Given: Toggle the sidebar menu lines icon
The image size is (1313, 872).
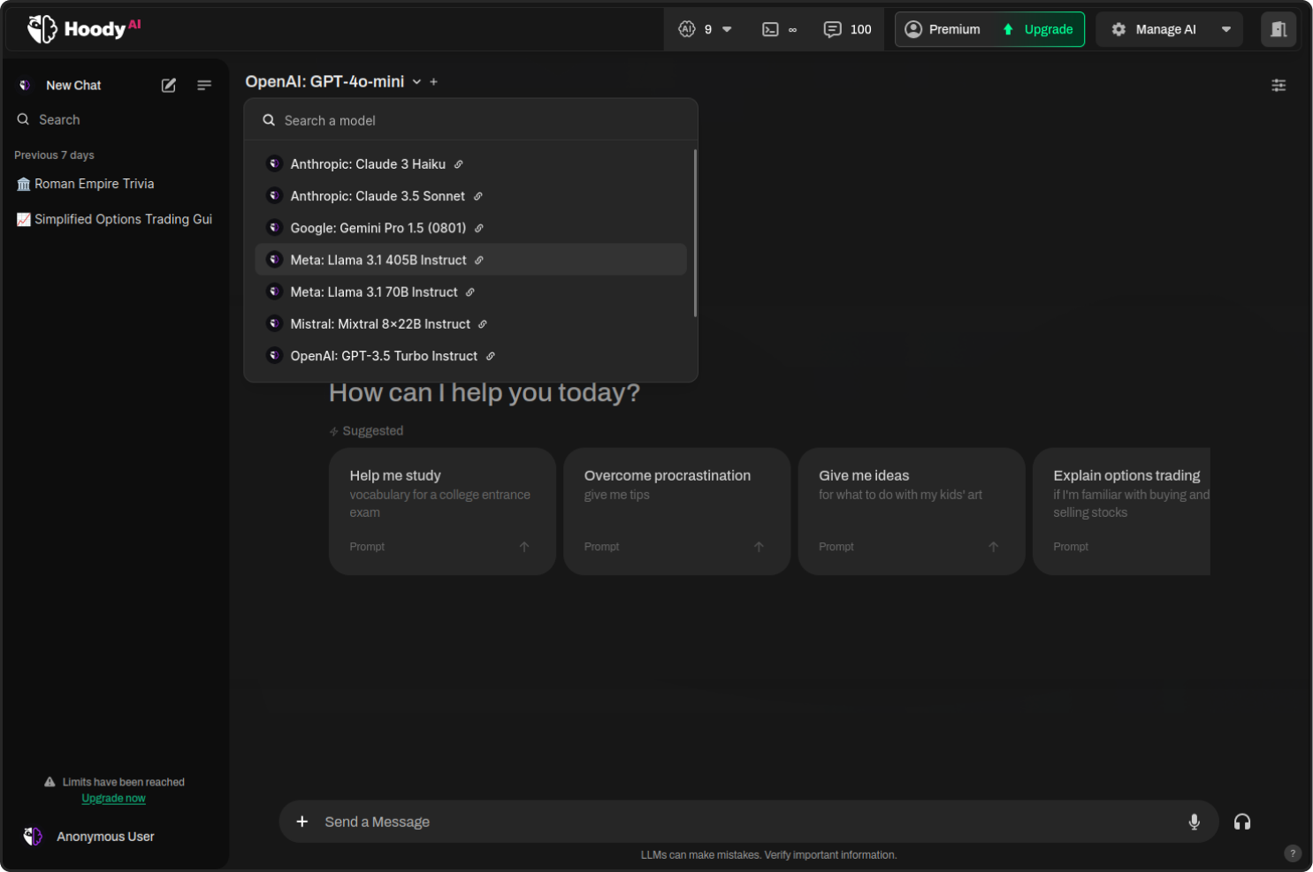Looking at the screenshot, I should (x=204, y=86).
